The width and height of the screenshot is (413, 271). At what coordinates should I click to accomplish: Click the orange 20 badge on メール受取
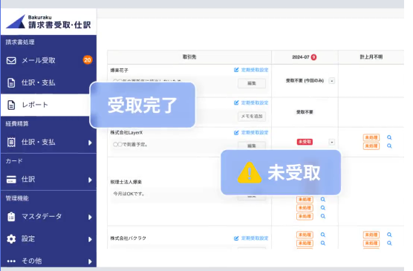click(x=88, y=60)
